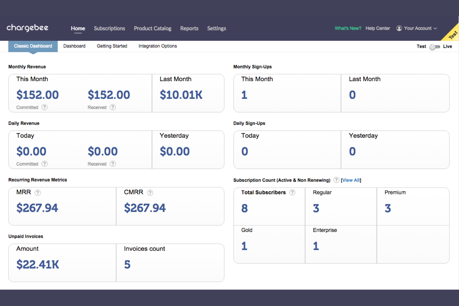Show the MRR help tooltip icon
Viewport: 459px width, 306px height.
click(x=38, y=193)
